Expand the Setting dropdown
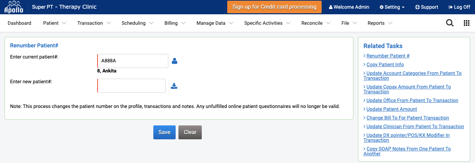 (392, 7)
